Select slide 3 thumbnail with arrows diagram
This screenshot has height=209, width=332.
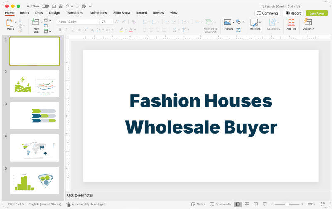click(x=34, y=116)
